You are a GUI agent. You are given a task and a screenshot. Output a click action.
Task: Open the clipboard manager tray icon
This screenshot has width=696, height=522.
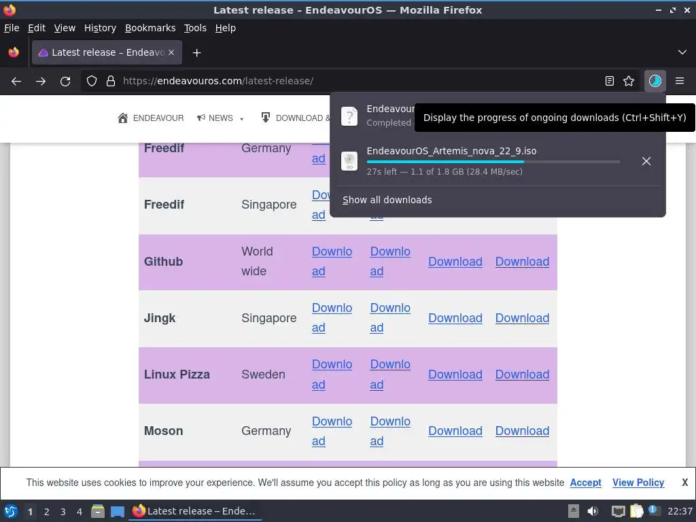click(x=636, y=511)
